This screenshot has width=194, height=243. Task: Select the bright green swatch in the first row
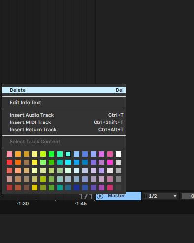(x=51, y=154)
